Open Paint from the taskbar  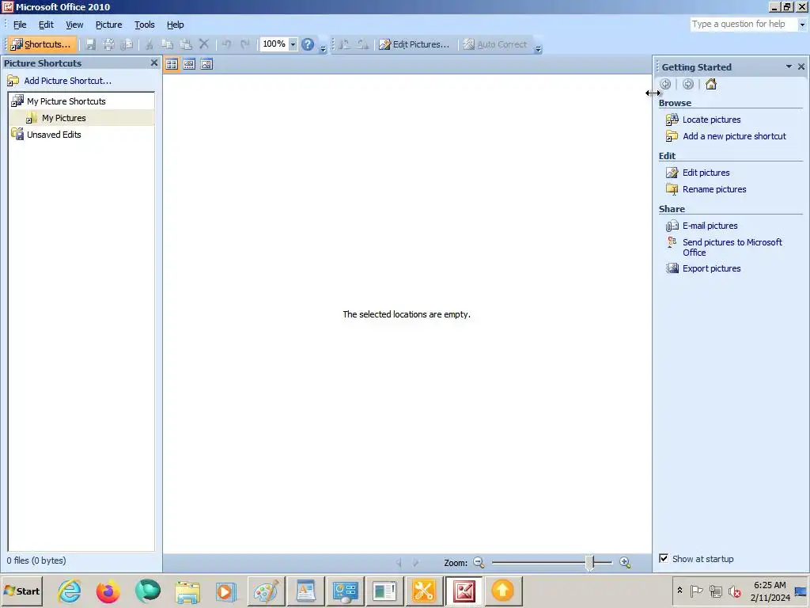tap(266, 591)
